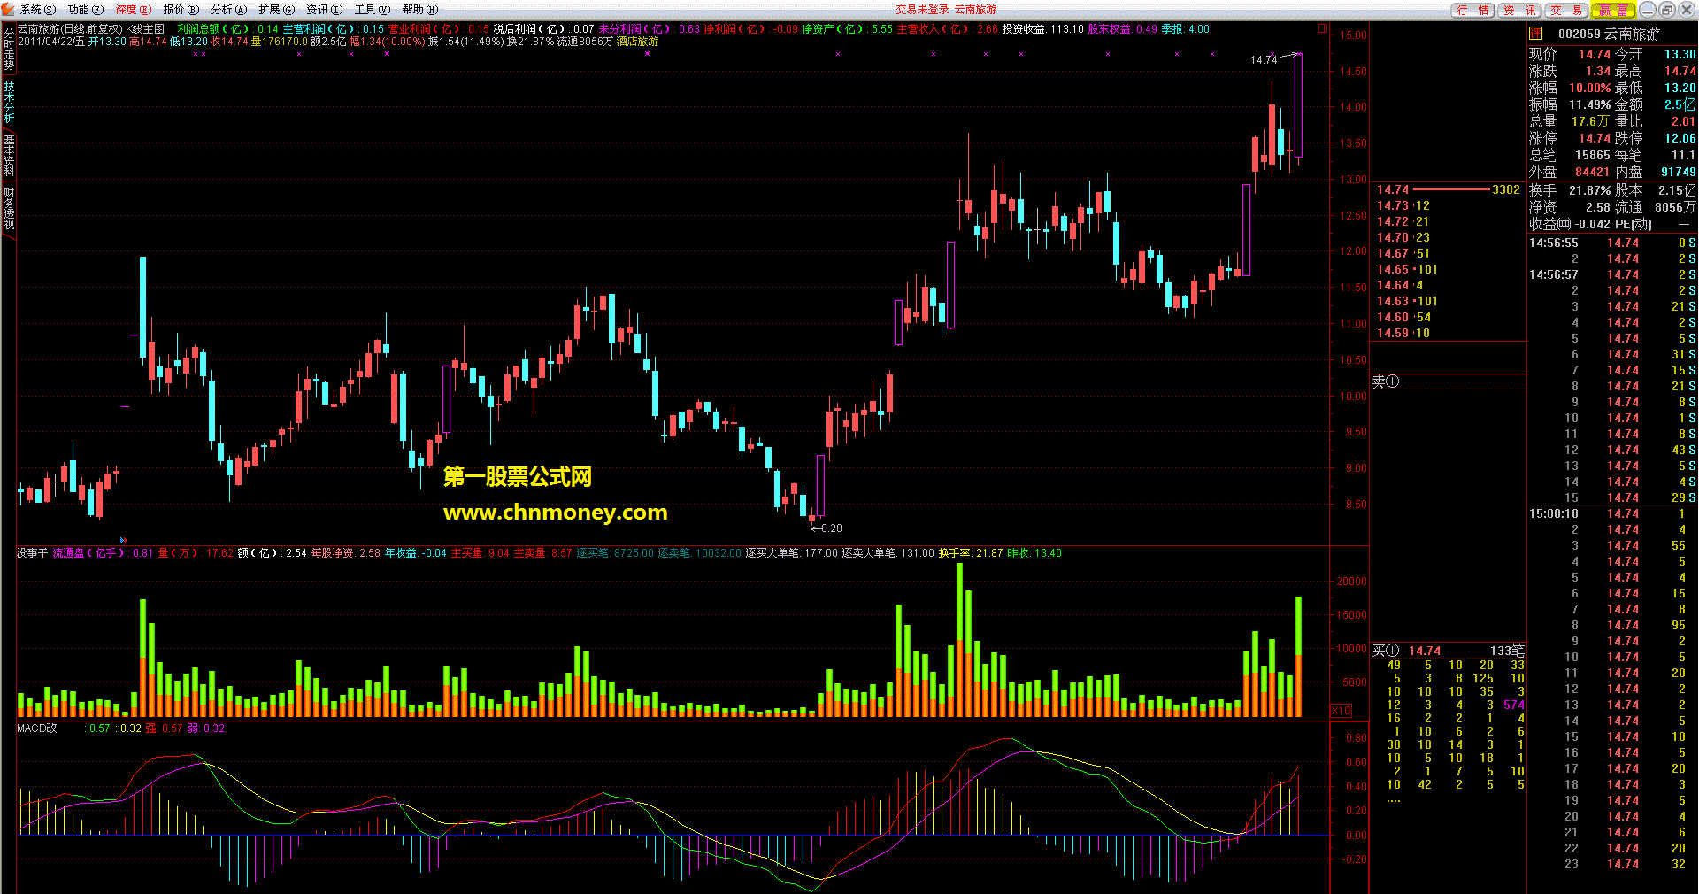
Task: Click the app logo icon in menu bar
Action: click(x=9, y=9)
